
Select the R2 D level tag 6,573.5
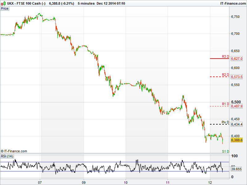tap(237, 77)
